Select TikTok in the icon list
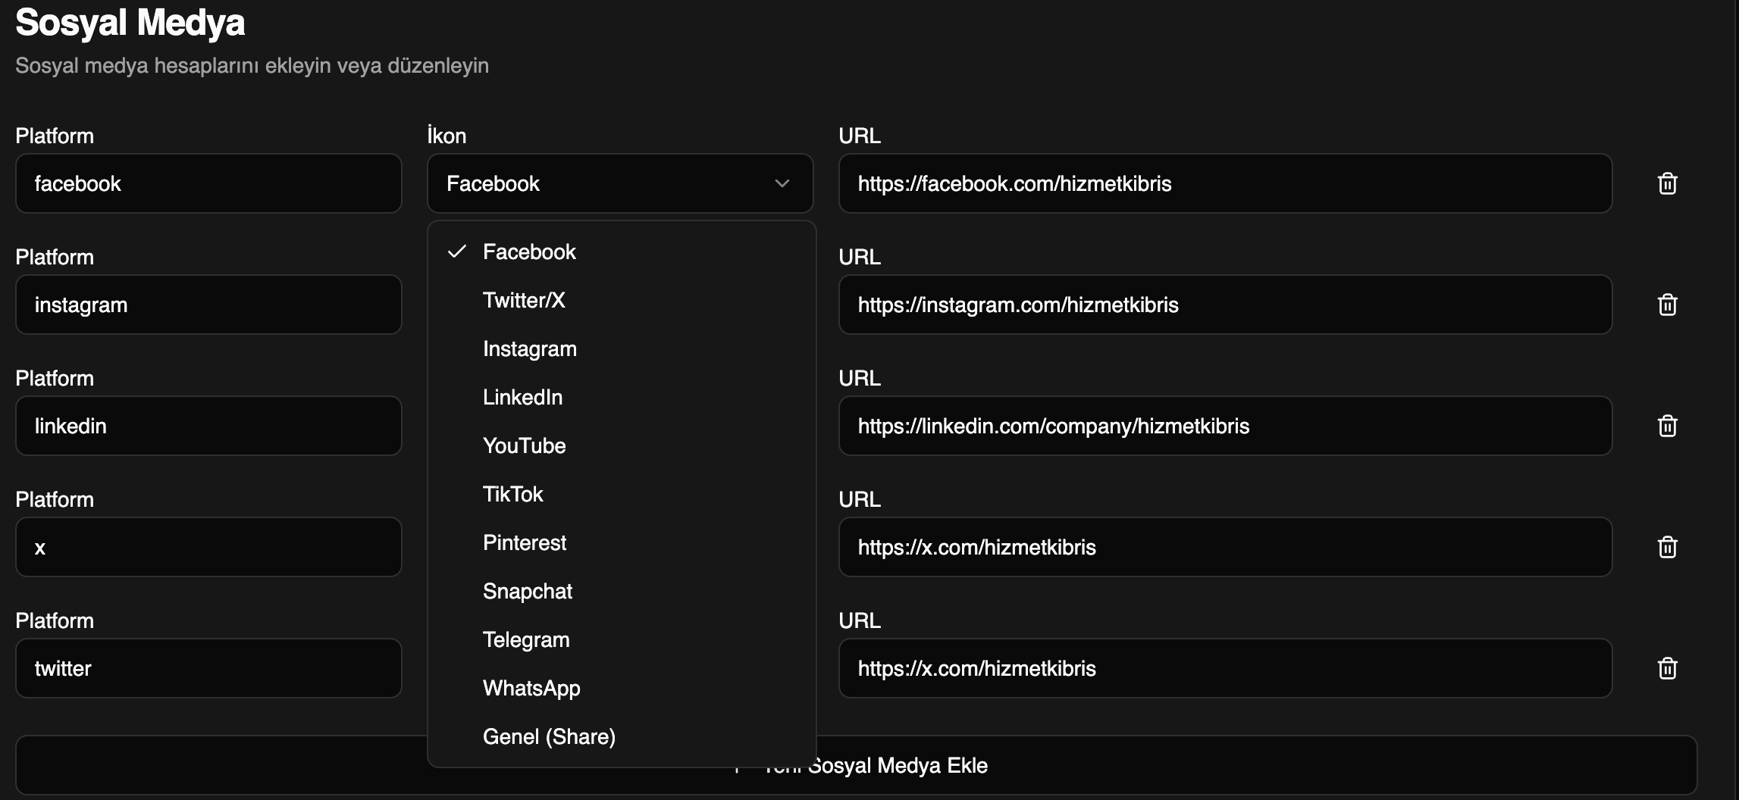Image resolution: width=1739 pixels, height=800 pixels. point(622,494)
